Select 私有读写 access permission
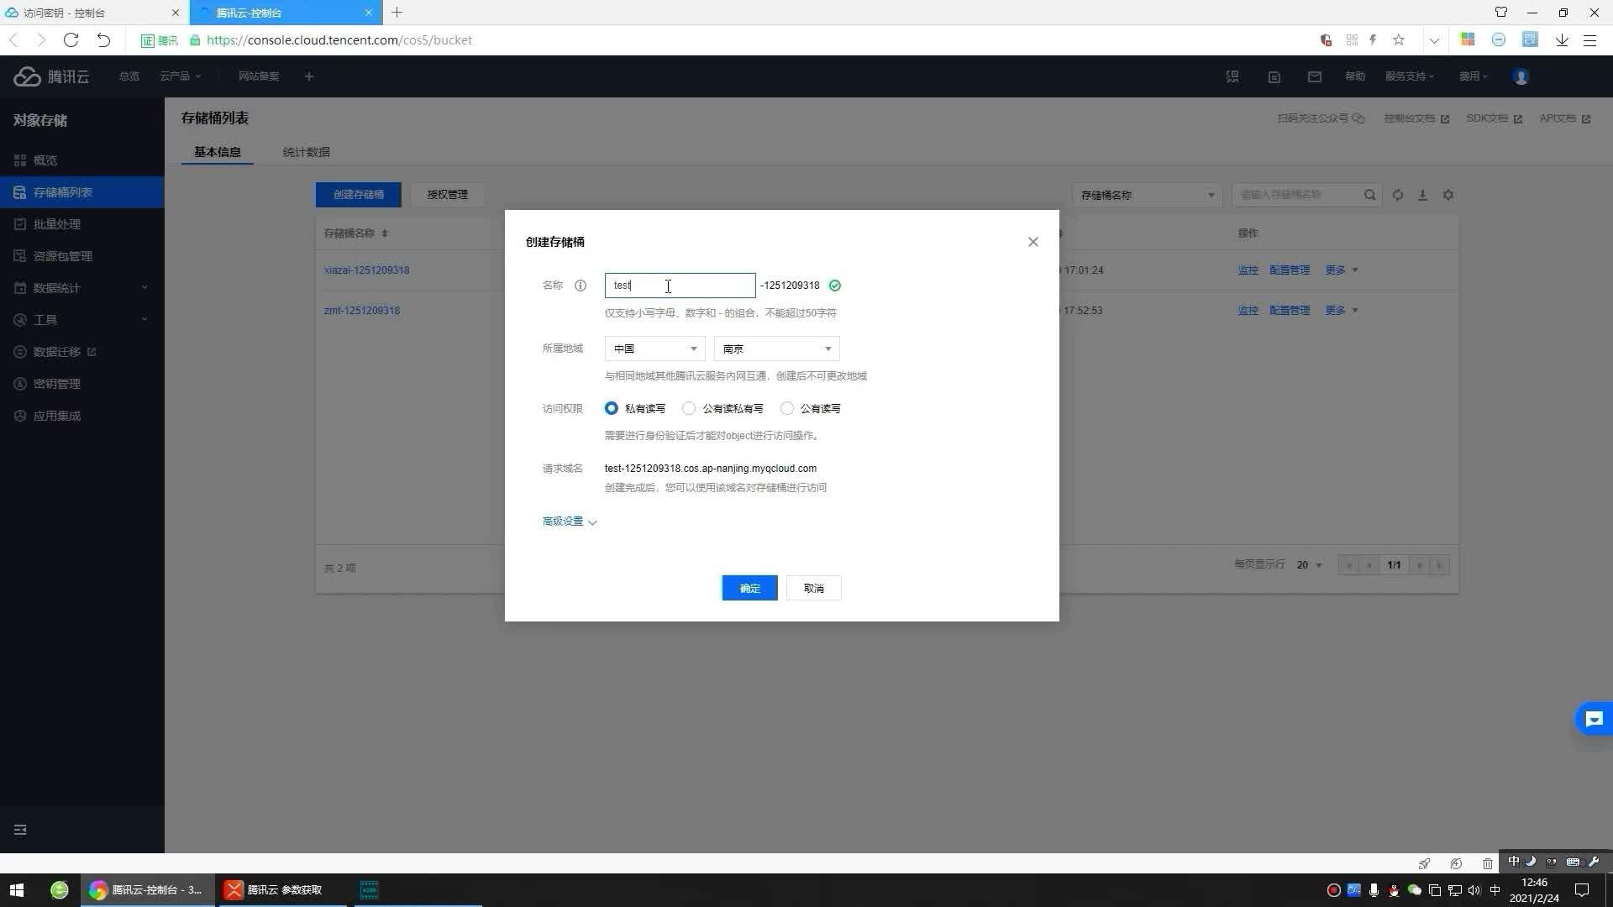Image resolution: width=1613 pixels, height=907 pixels. tap(612, 408)
